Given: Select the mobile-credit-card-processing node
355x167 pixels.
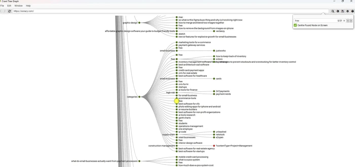Looking at the screenshot, I should coord(193,157).
